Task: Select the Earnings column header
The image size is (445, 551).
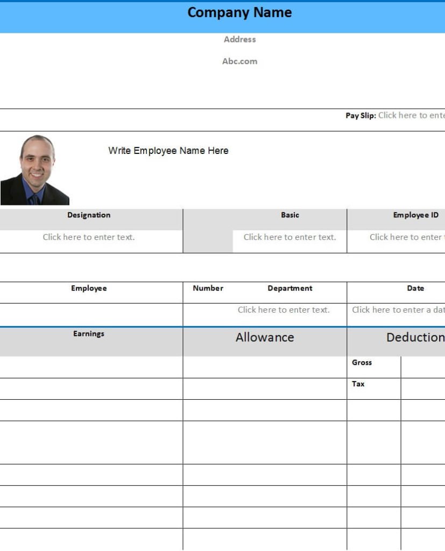Action: coord(88,334)
